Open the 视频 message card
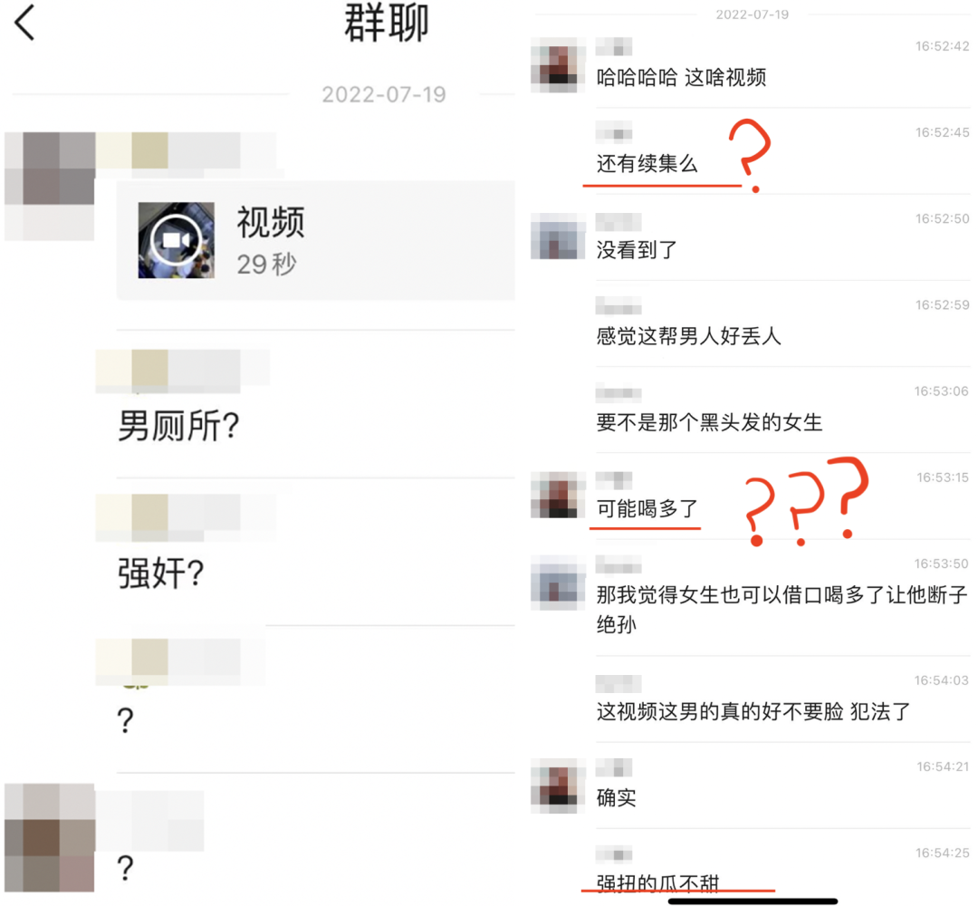This screenshot has width=978, height=906. click(316, 240)
